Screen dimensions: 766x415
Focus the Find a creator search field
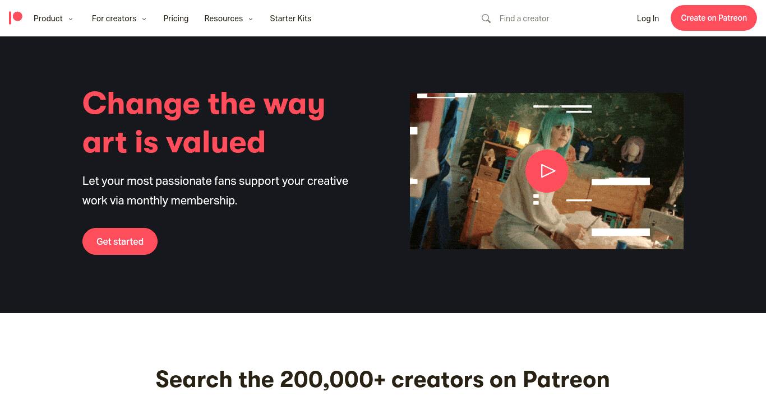[x=555, y=18]
